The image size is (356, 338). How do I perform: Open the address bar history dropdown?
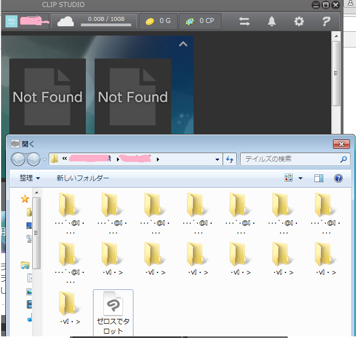tap(218, 159)
